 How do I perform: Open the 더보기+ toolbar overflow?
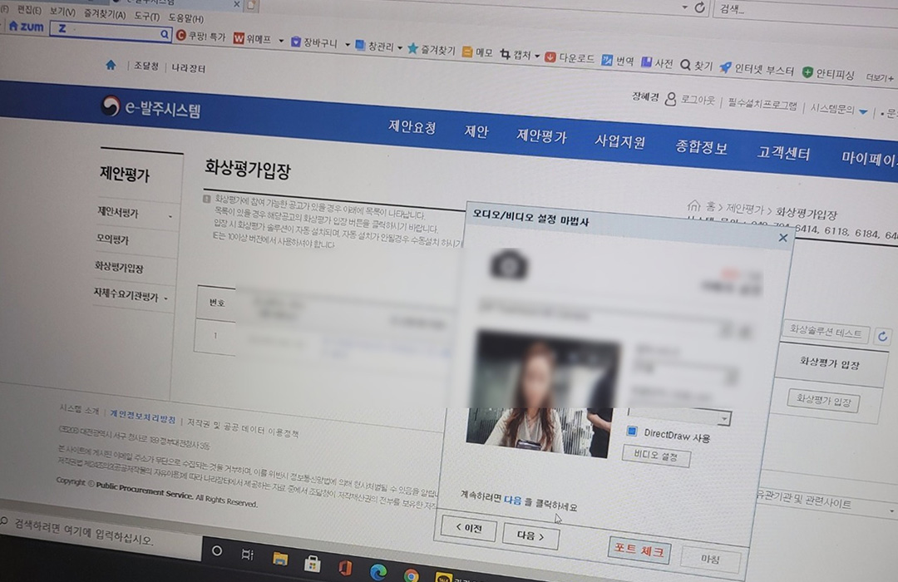pos(880,78)
